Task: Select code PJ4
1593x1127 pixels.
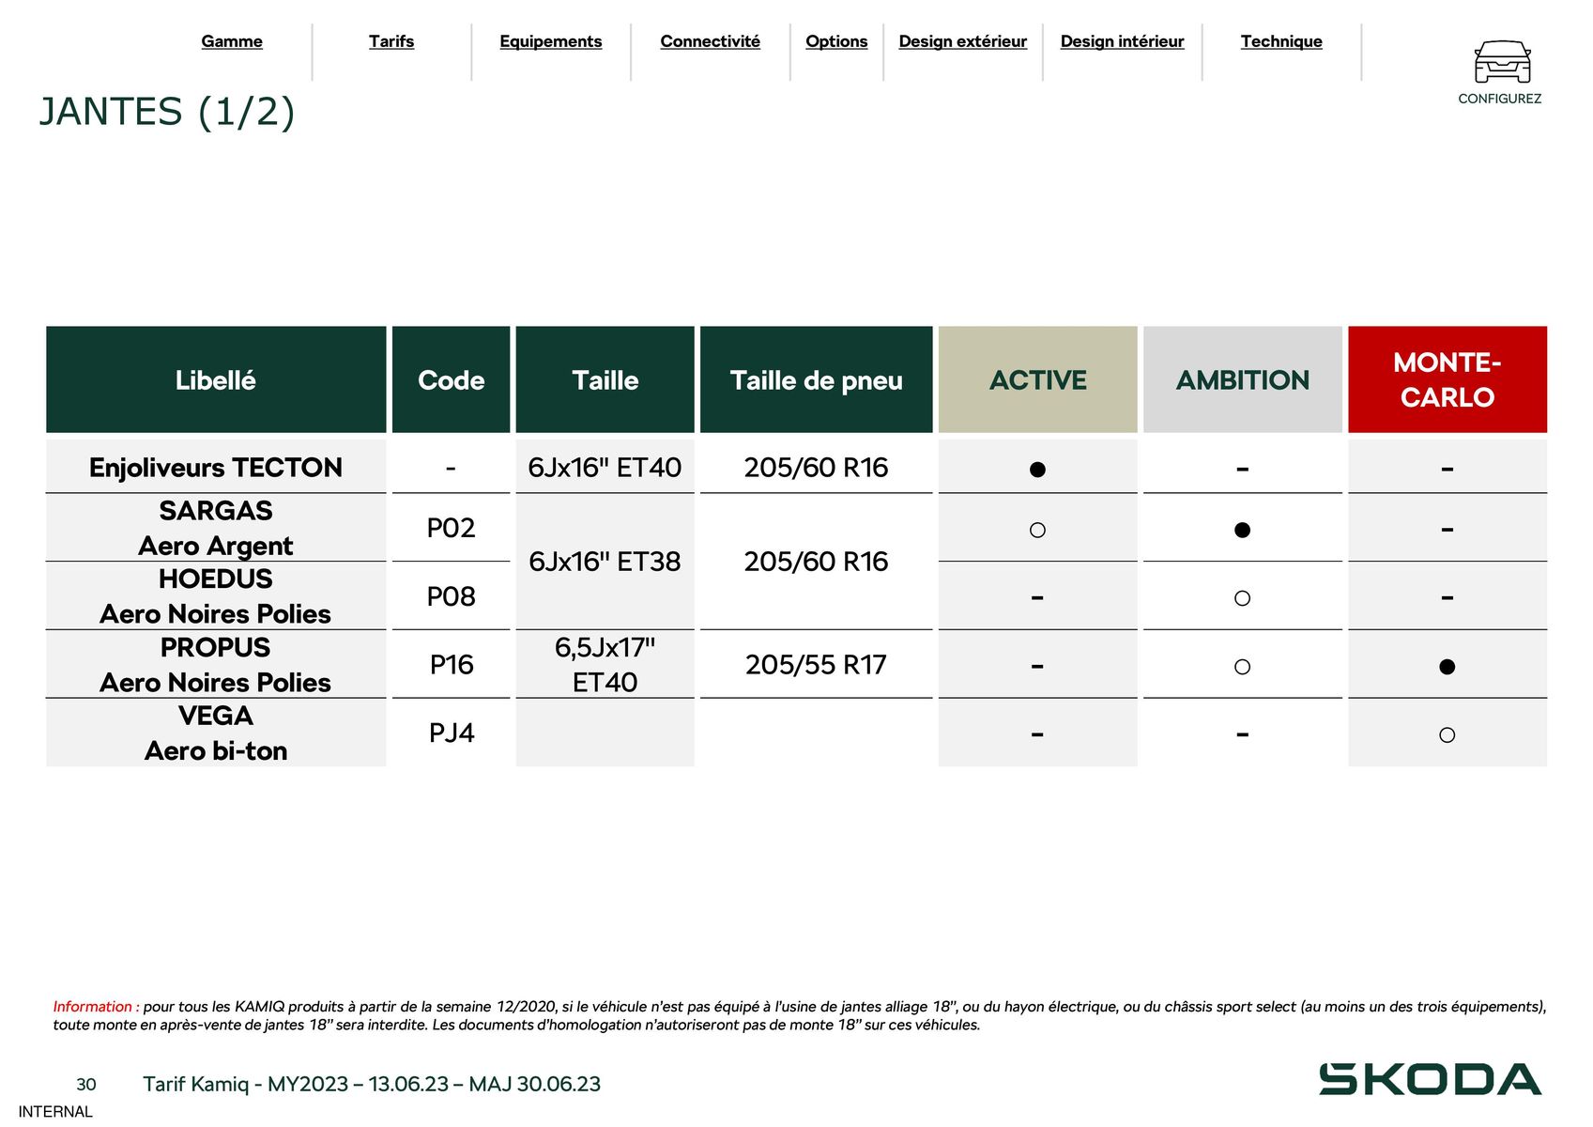Action: point(452,733)
